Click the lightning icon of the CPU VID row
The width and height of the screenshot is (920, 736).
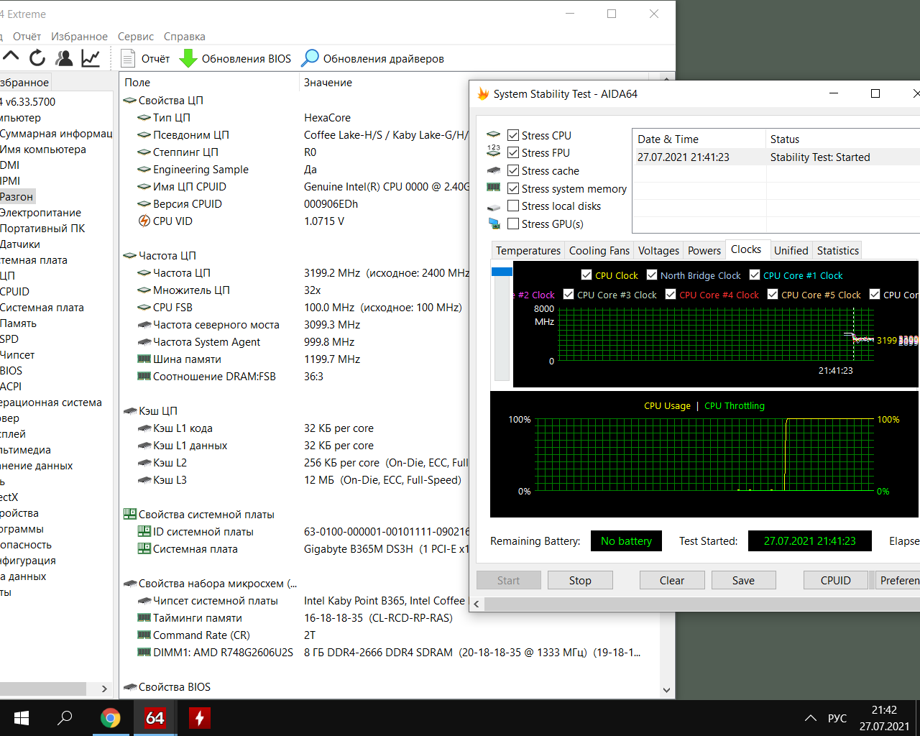click(x=144, y=221)
